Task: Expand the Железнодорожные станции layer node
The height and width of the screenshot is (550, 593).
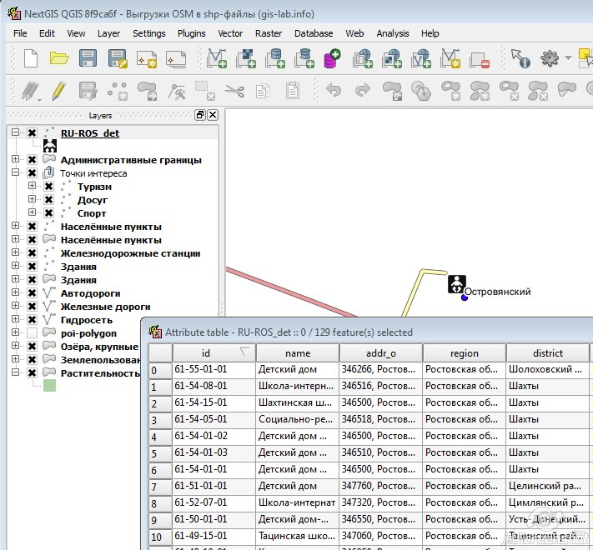Action: tap(15, 252)
